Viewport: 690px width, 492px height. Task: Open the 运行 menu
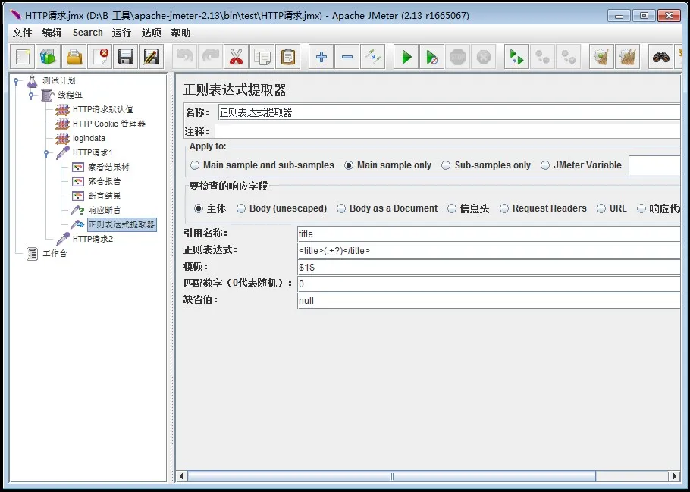tap(121, 33)
